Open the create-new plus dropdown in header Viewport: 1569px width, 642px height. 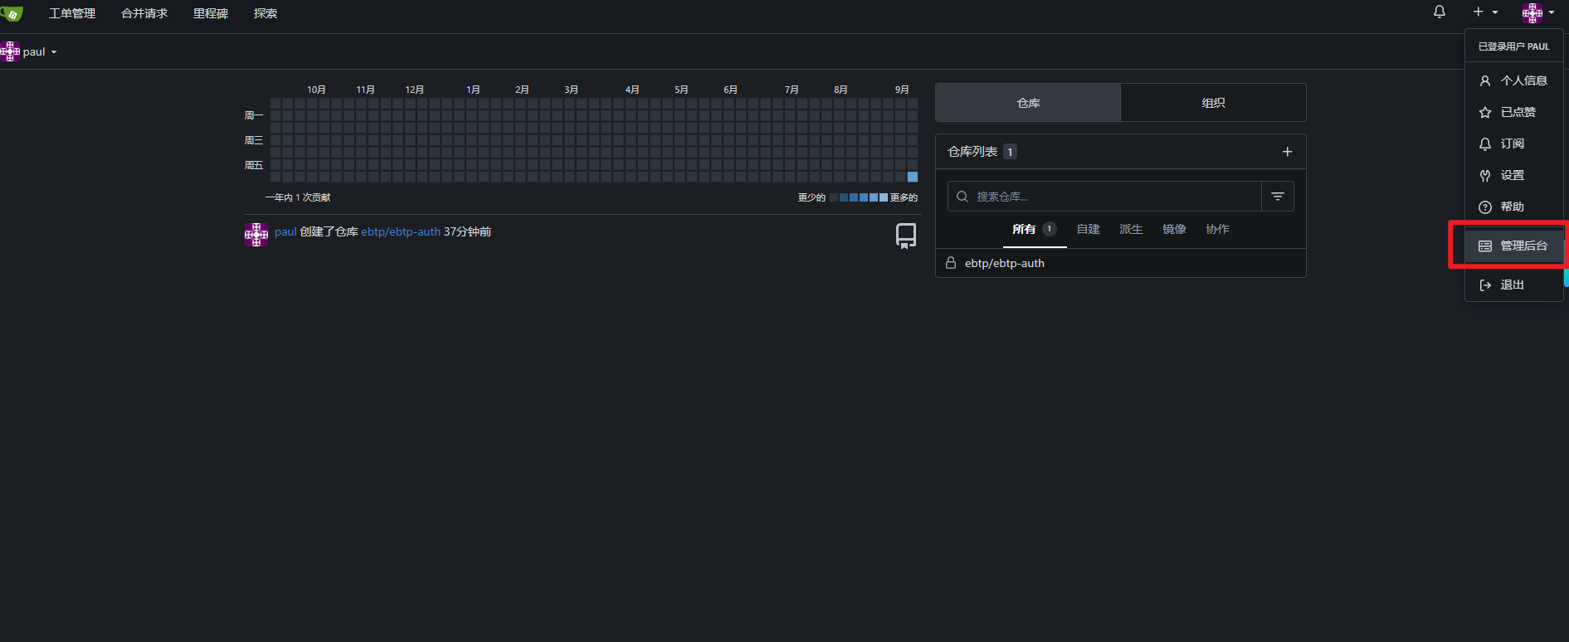pos(1484,12)
